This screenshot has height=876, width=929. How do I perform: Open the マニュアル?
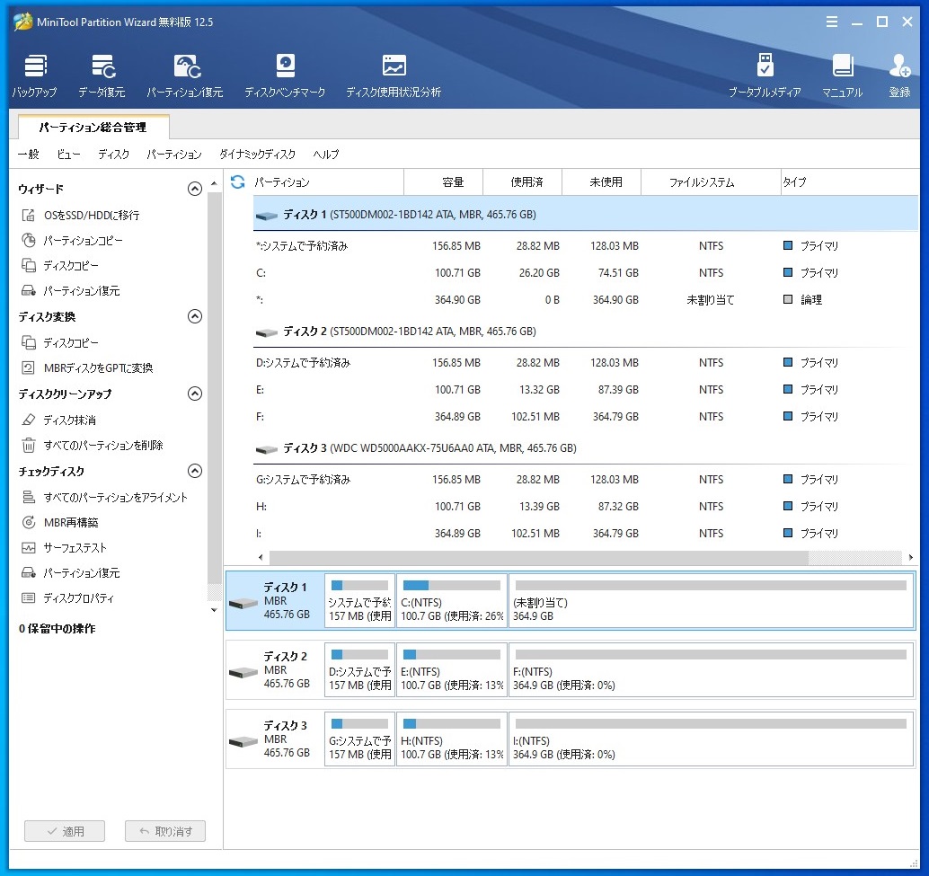pyautogui.click(x=842, y=75)
